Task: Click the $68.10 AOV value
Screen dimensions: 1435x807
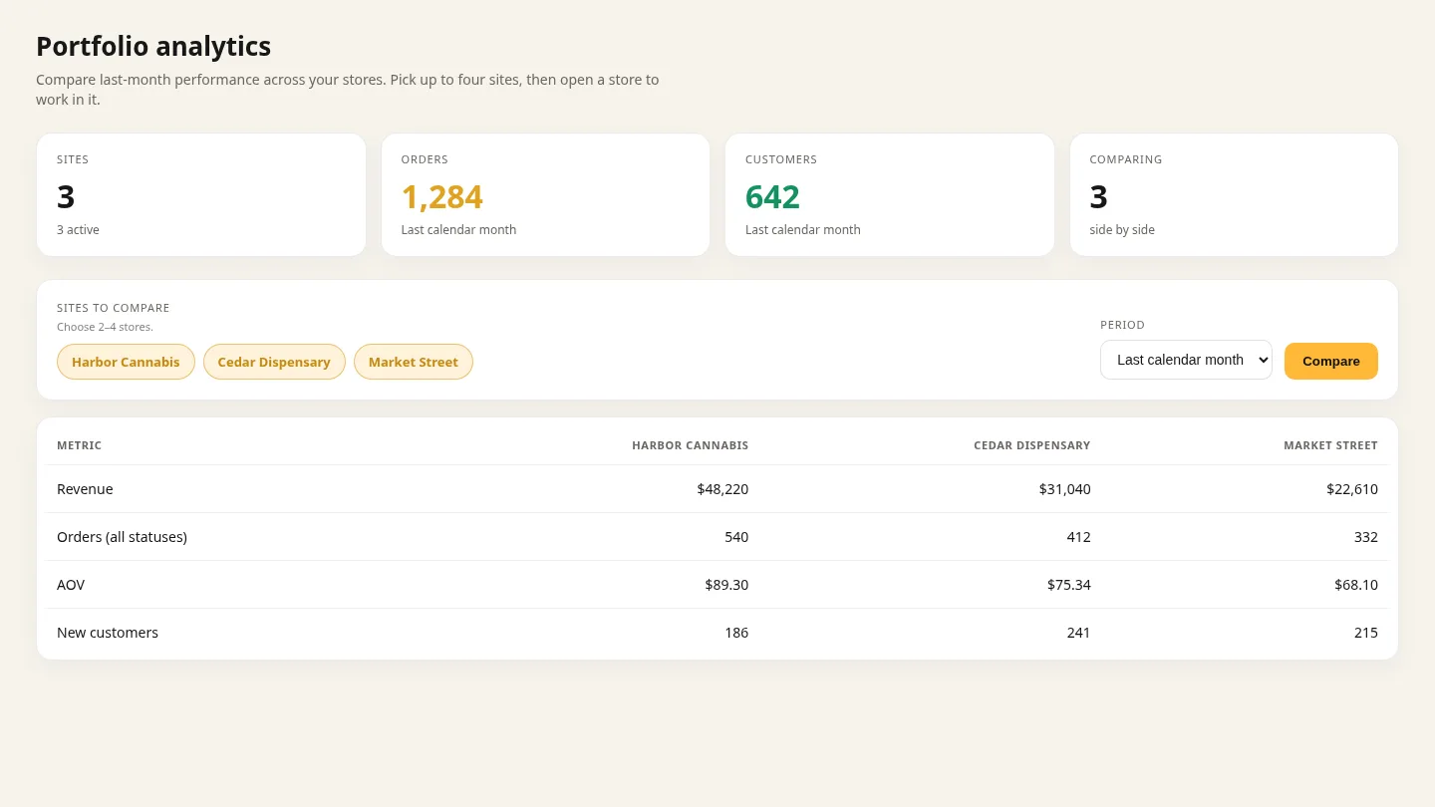Action: (1356, 585)
